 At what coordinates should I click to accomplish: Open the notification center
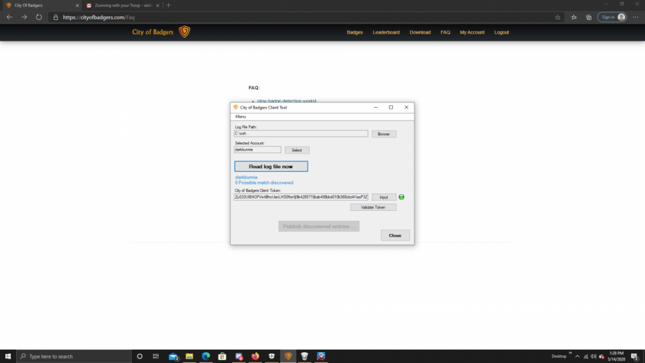(635, 356)
